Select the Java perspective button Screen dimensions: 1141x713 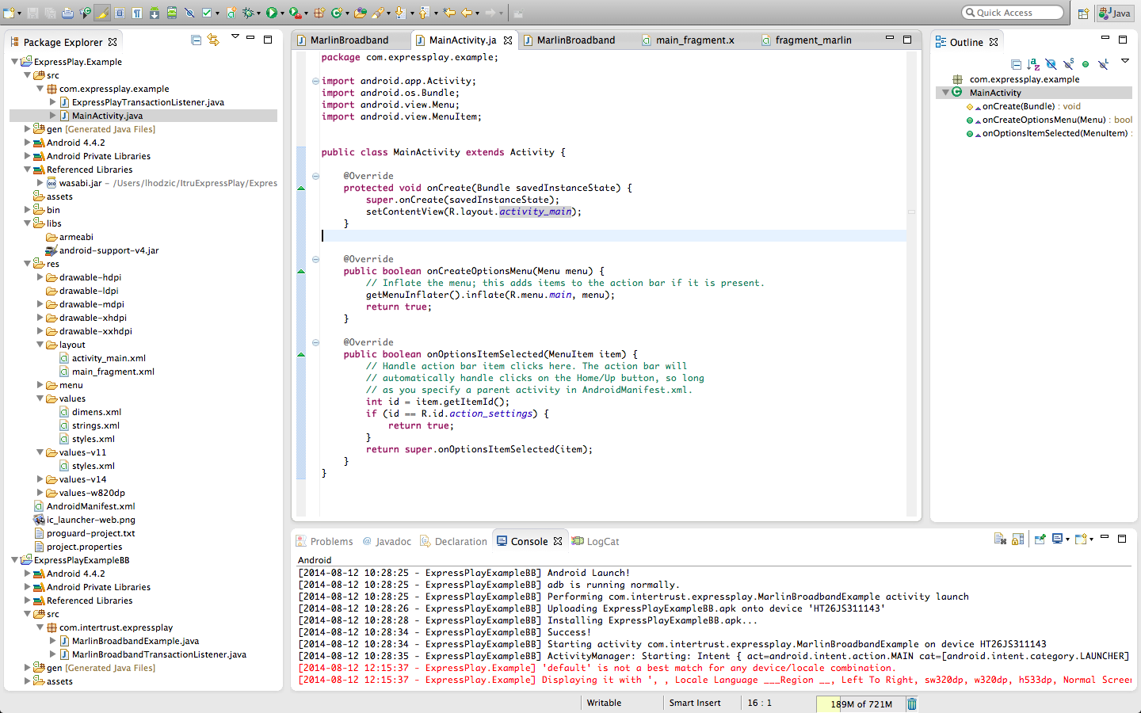(x=1115, y=13)
